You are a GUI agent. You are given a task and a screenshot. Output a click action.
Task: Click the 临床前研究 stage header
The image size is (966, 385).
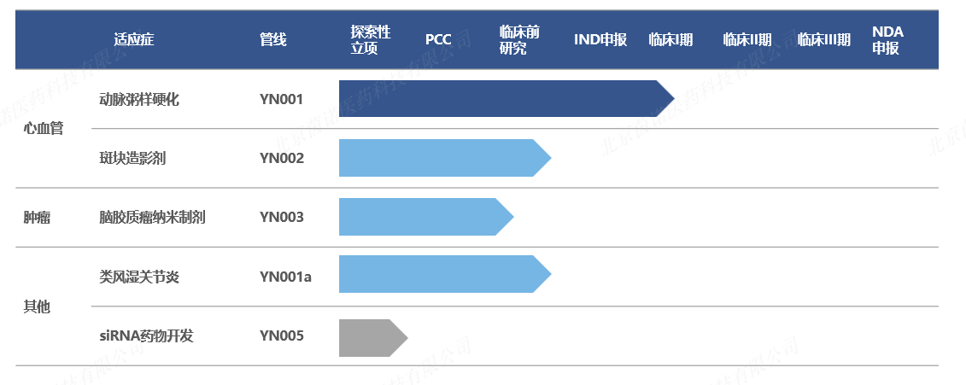coord(519,40)
